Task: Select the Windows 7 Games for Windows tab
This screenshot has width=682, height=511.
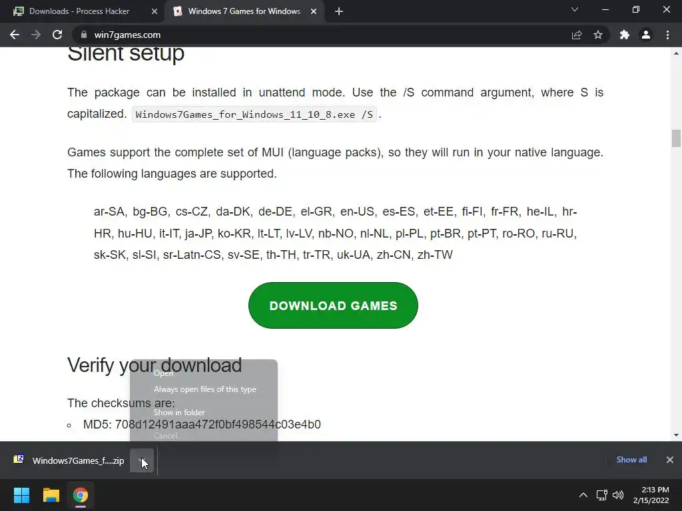Action: click(244, 11)
